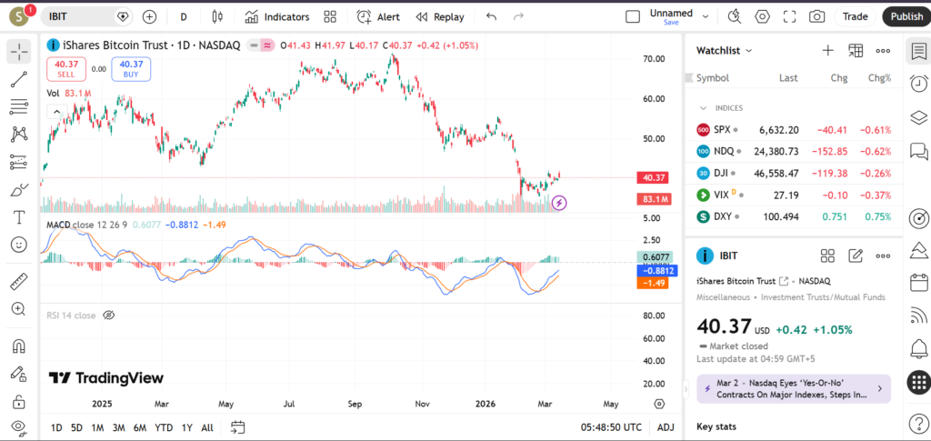The height and width of the screenshot is (441, 931).
Task: Select the ruler measure tool
Action: (18, 281)
